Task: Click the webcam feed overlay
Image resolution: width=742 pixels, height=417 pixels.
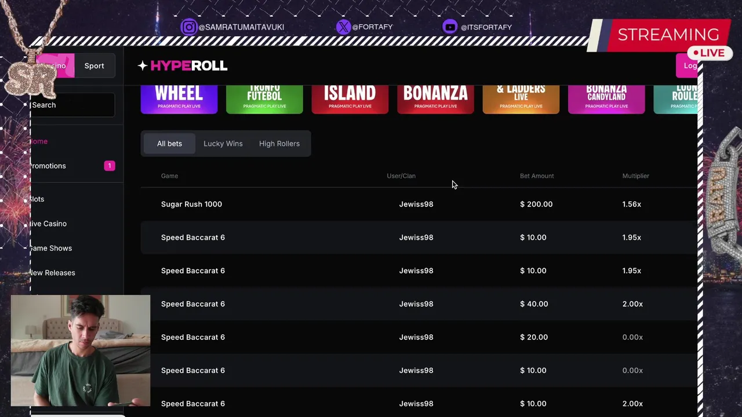Action: point(81,350)
